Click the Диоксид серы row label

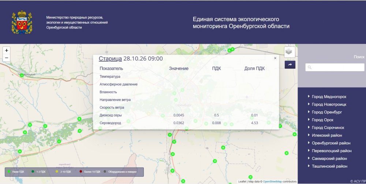tap(111, 115)
